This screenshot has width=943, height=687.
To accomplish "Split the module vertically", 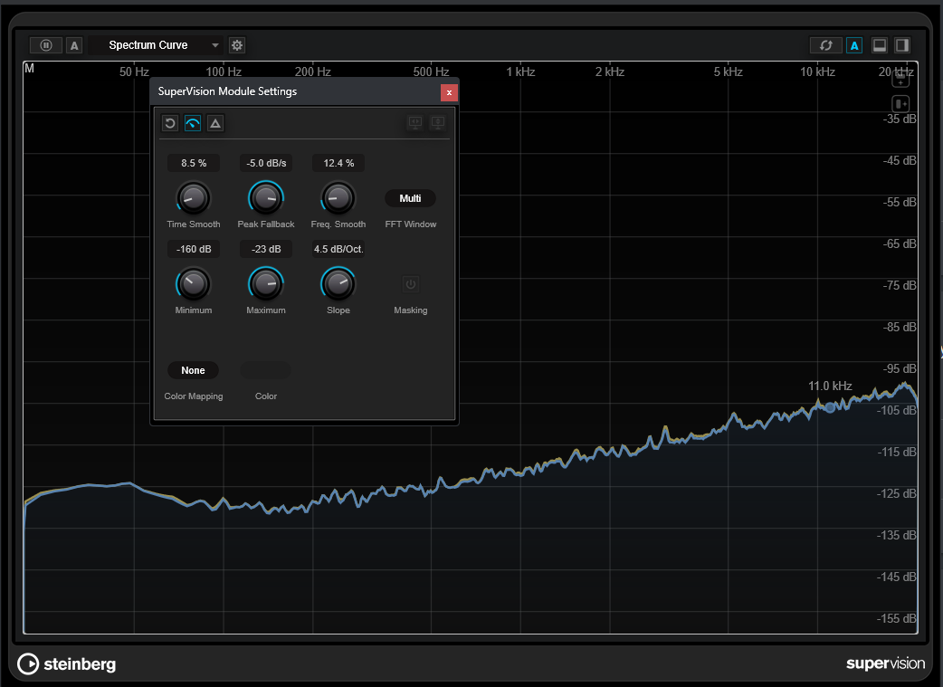I will [x=902, y=45].
